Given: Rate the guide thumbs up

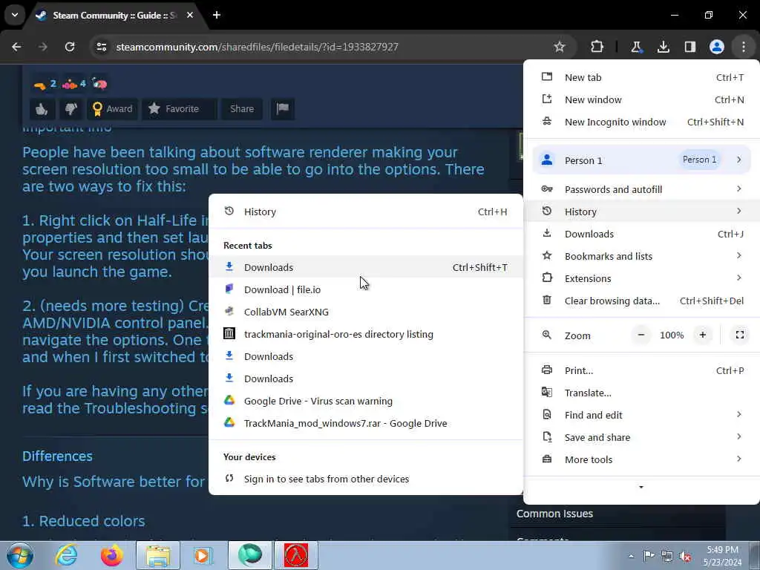Looking at the screenshot, I should tap(42, 109).
